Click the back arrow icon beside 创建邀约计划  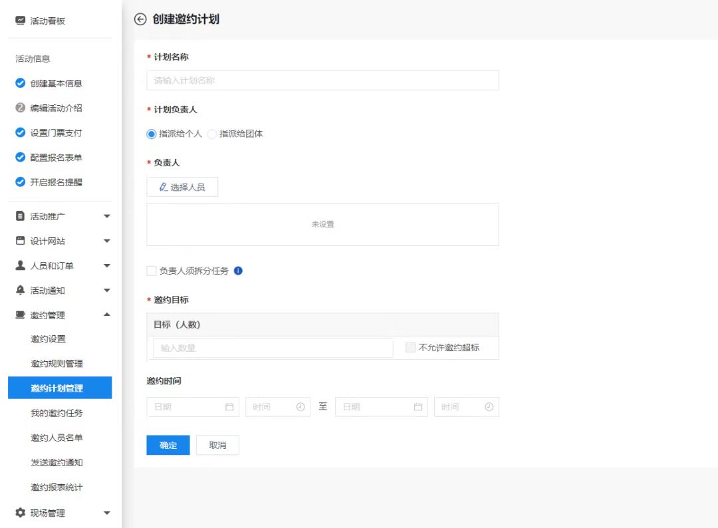tap(140, 19)
